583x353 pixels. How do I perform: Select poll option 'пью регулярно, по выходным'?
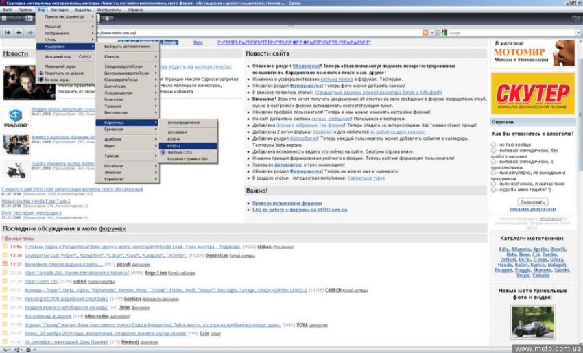493,173
